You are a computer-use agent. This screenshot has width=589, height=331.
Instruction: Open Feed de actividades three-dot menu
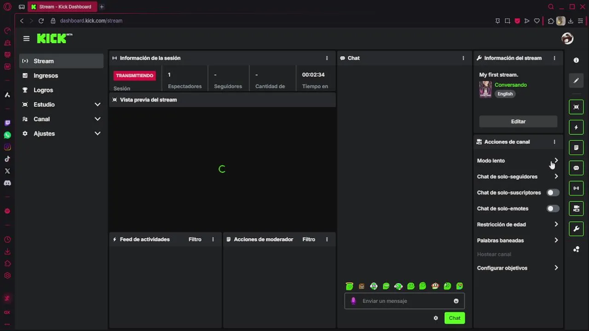213,240
